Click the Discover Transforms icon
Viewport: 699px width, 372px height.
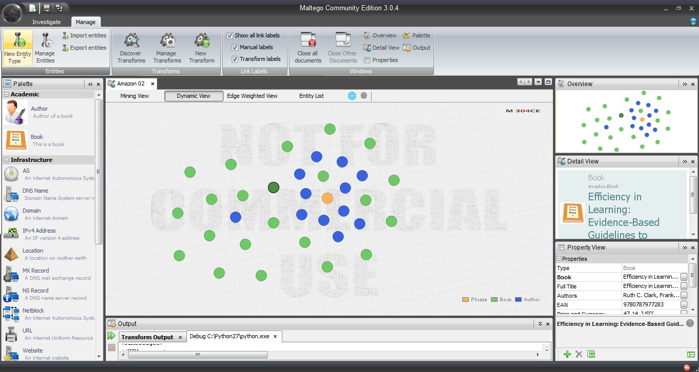pyautogui.click(x=131, y=41)
